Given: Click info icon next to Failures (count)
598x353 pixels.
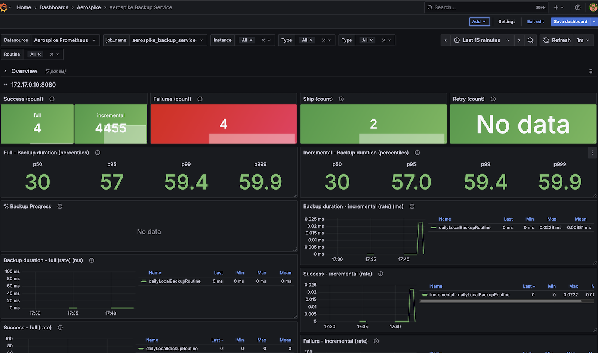Looking at the screenshot, I should [200, 99].
